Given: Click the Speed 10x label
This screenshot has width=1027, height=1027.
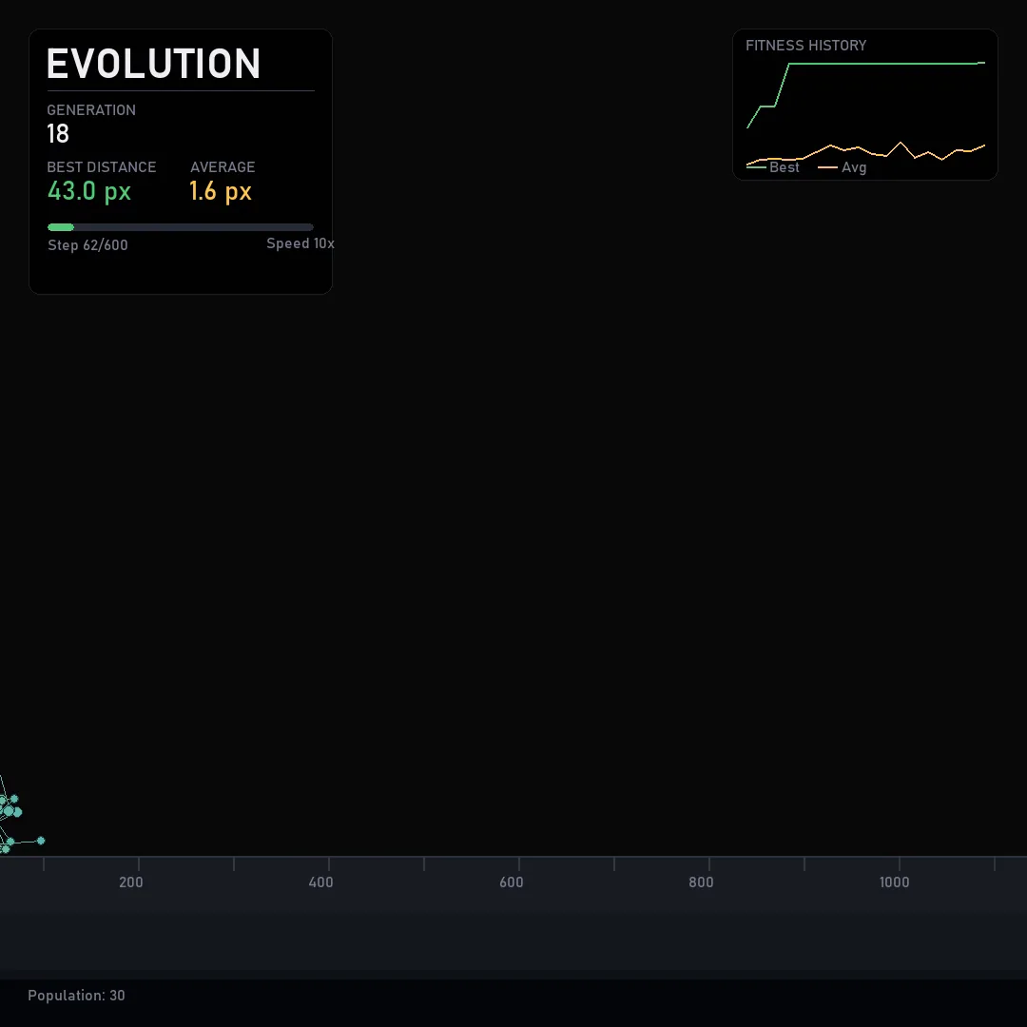Looking at the screenshot, I should pyautogui.click(x=300, y=243).
